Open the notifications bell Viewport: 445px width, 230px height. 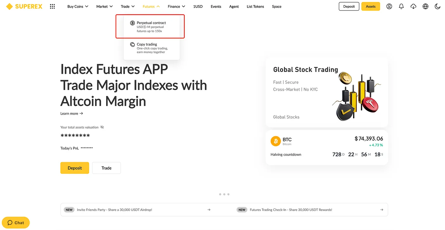point(401,6)
